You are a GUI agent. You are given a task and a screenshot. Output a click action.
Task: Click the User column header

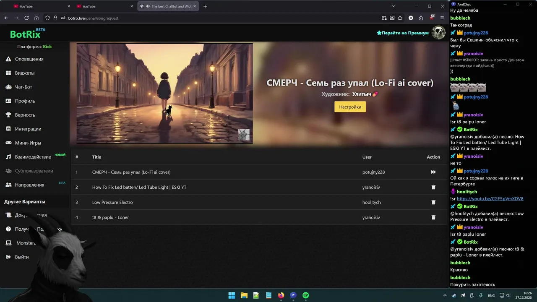[367, 157]
